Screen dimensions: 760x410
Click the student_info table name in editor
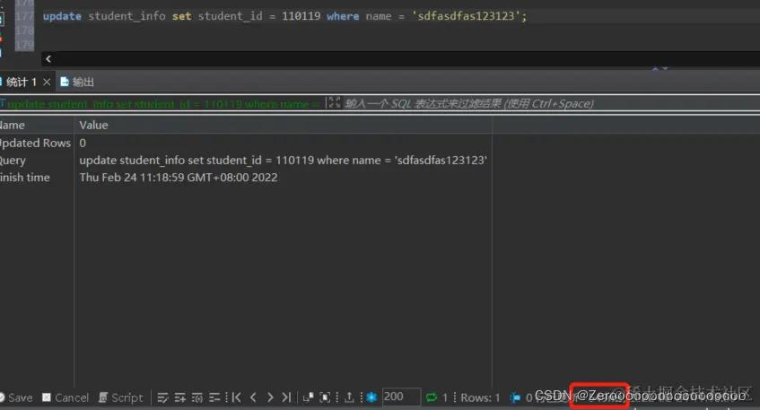point(127,16)
